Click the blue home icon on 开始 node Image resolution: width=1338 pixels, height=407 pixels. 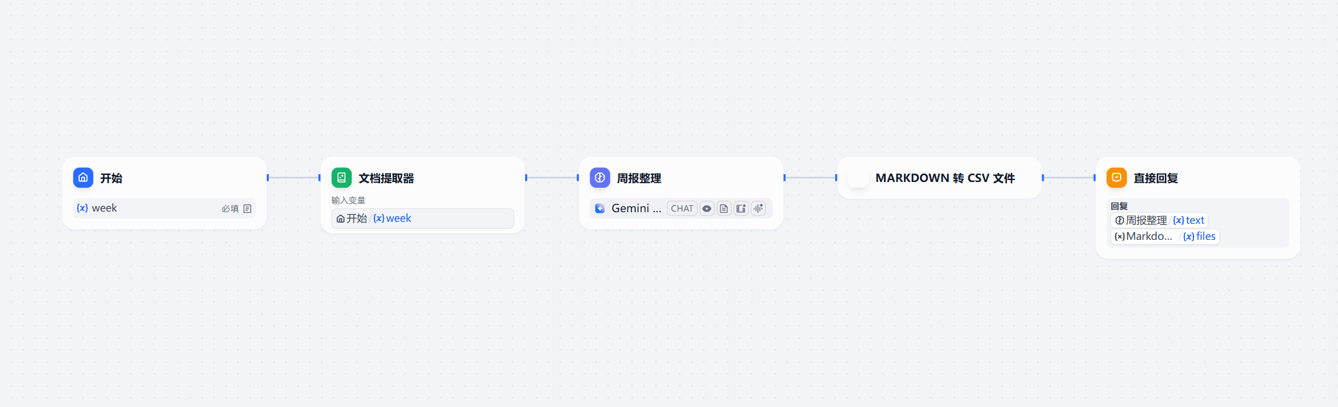(83, 177)
